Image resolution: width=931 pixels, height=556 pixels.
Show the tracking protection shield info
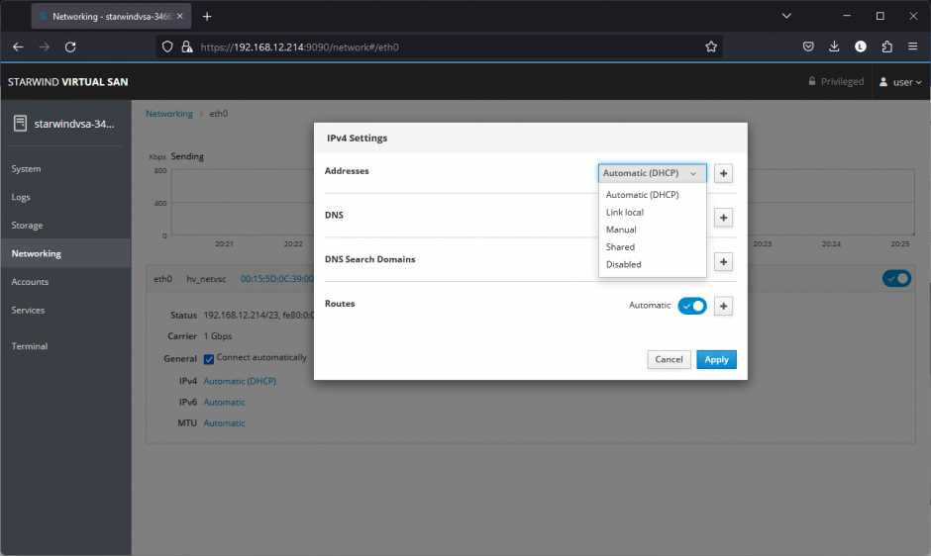(167, 46)
